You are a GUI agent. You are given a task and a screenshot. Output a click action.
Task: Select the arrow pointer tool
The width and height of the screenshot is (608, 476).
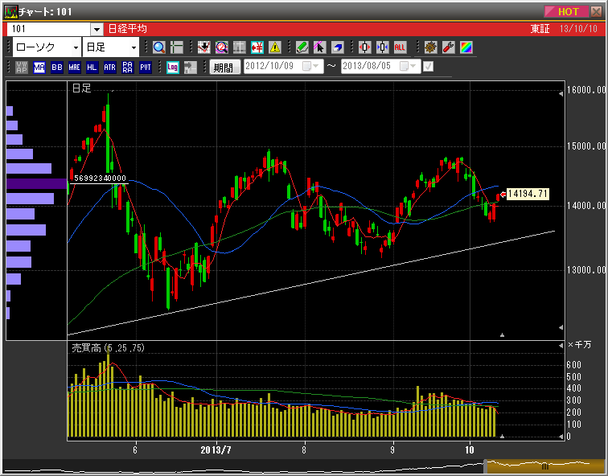[319, 47]
